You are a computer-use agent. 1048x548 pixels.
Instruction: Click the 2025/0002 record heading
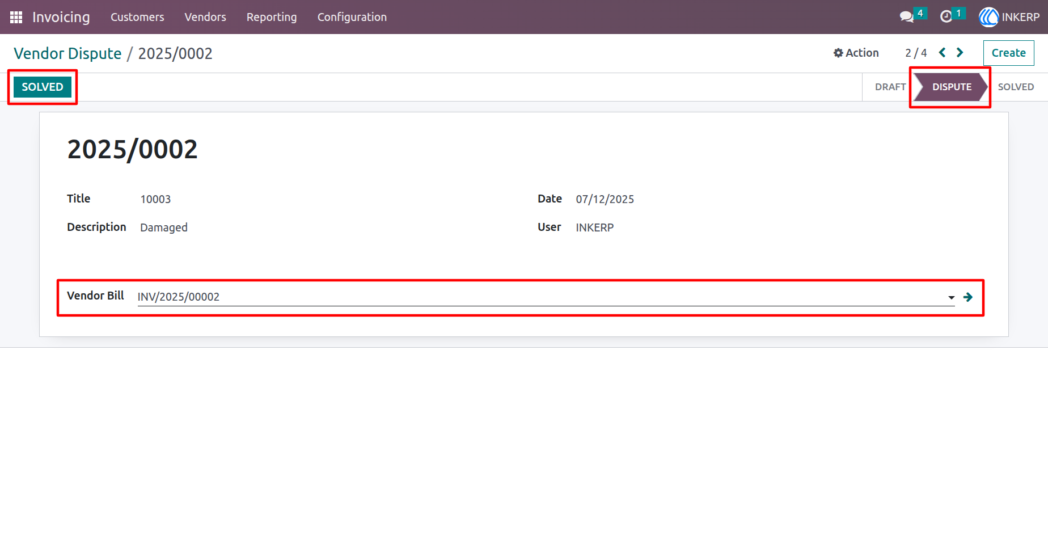(132, 150)
